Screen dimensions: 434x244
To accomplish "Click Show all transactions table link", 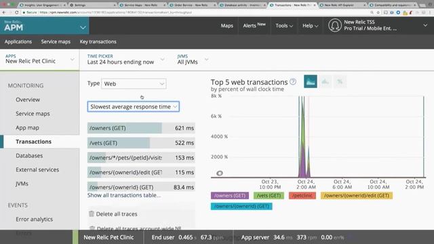I will [x=124, y=195].
